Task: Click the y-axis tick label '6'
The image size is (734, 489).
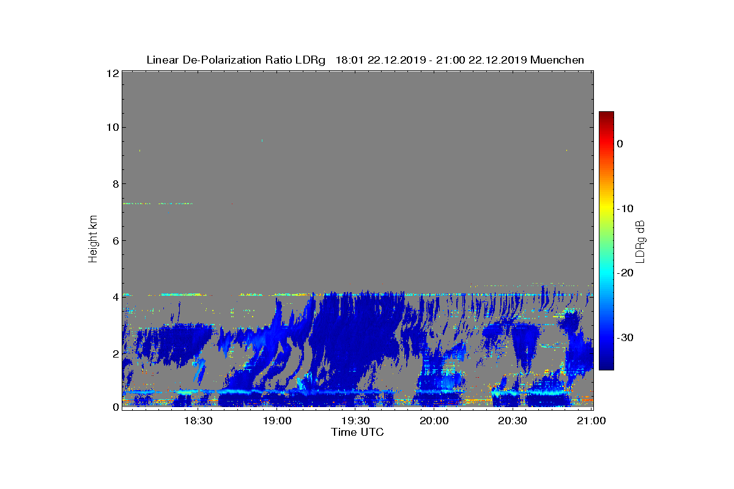Action: [x=115, y=240]
